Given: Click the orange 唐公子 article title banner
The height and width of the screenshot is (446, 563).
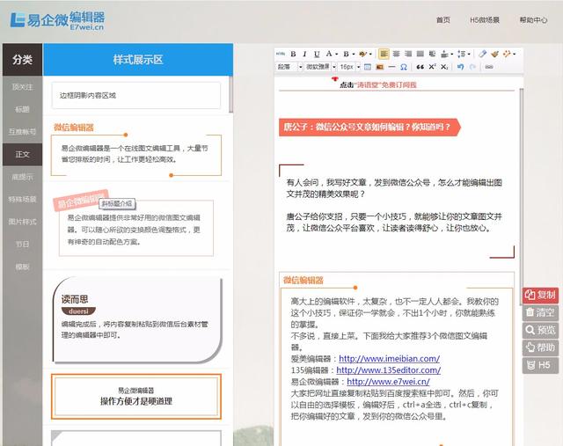Looking at the screenshot, I should coord(369,128).
